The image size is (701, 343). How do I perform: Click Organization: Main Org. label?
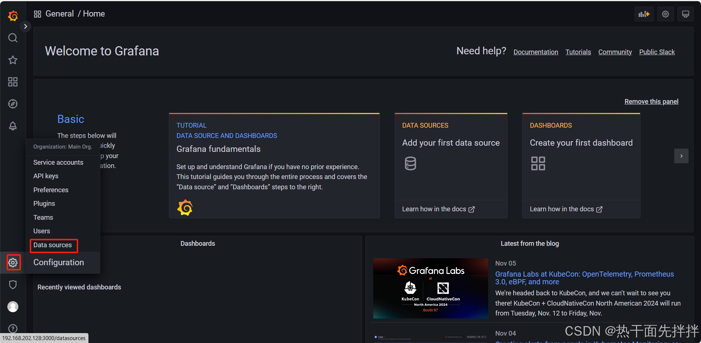click(x=63, y=147)
